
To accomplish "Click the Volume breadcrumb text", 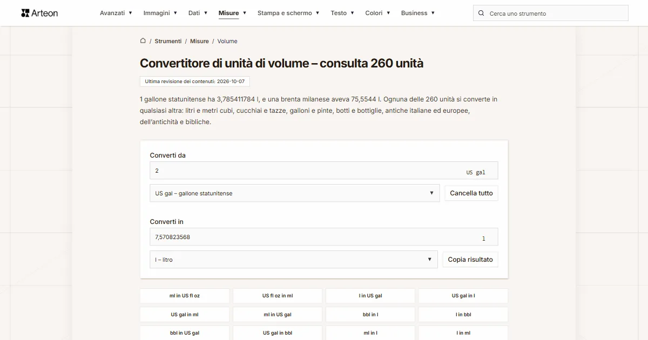I will [227, 41].
